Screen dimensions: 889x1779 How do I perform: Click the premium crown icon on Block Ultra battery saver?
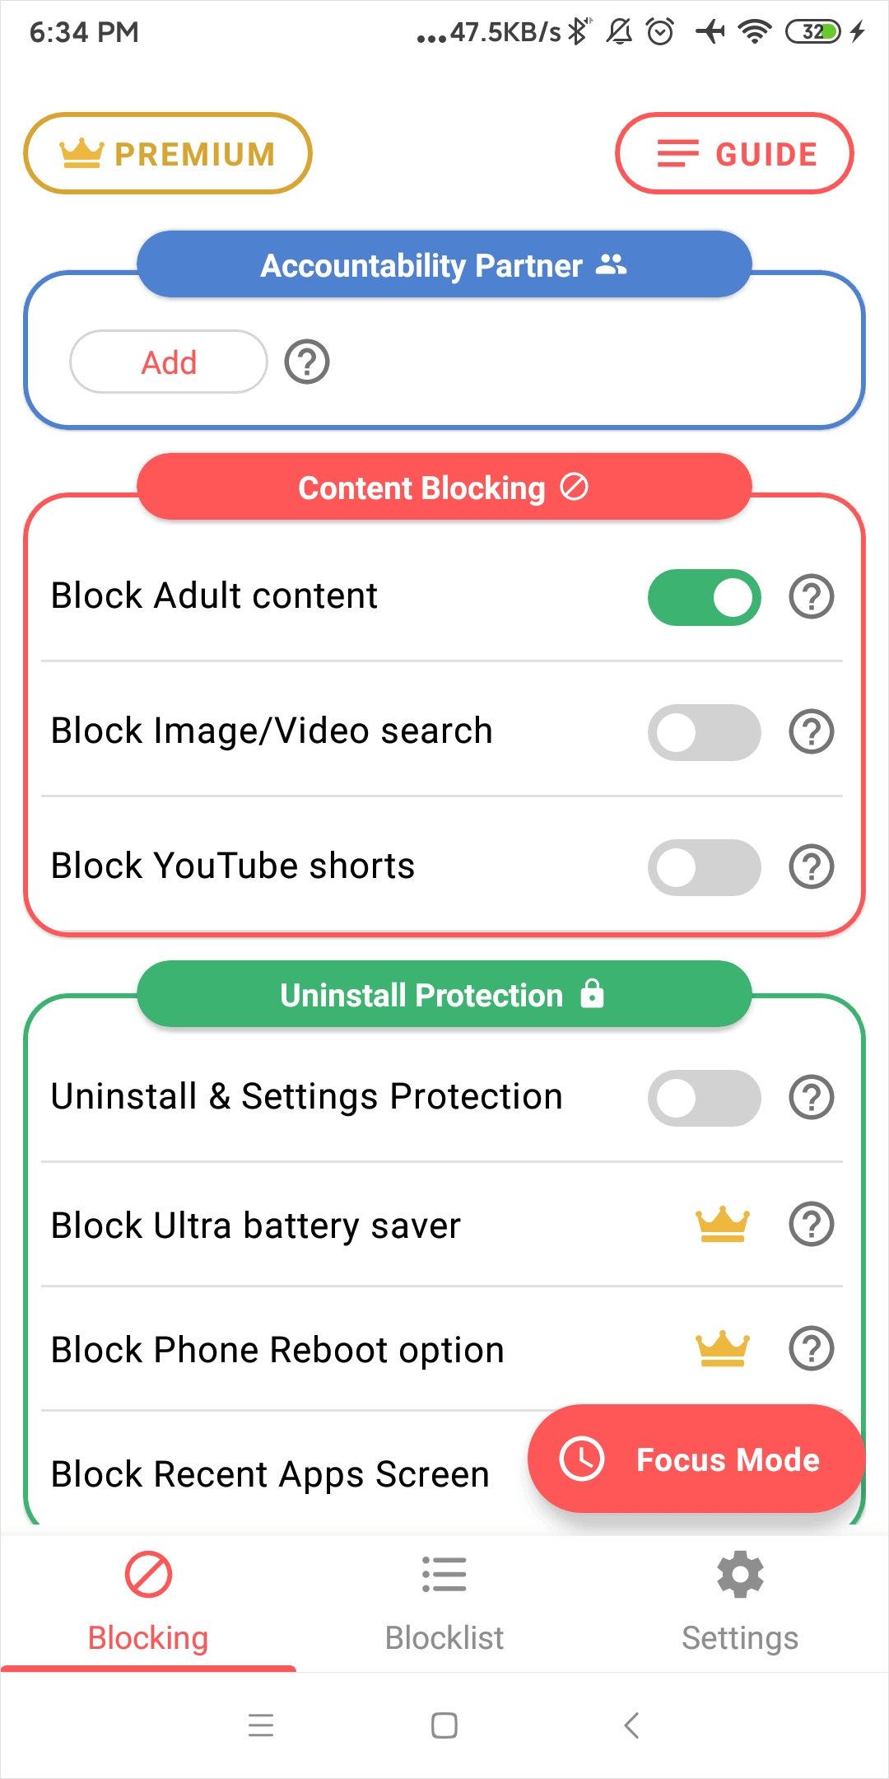pos(720,1226)
